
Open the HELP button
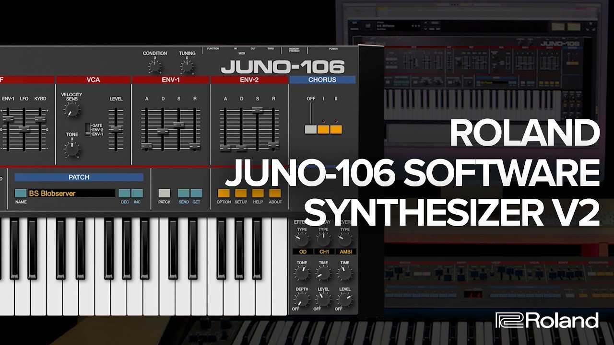[258, 193]
